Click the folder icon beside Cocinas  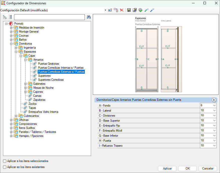point(16,36)
